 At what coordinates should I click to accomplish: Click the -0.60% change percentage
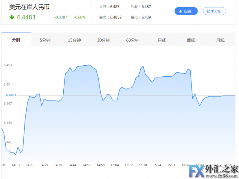tap(79, 17)
